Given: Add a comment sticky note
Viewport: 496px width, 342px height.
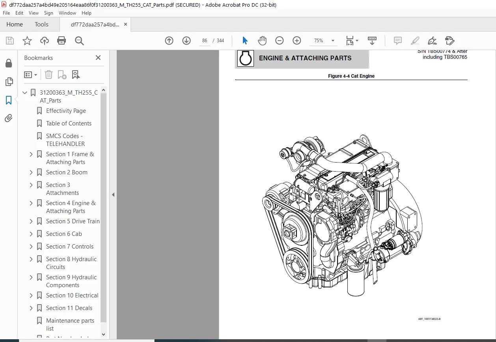Looking at the screenshot, I should coord(398,41).
